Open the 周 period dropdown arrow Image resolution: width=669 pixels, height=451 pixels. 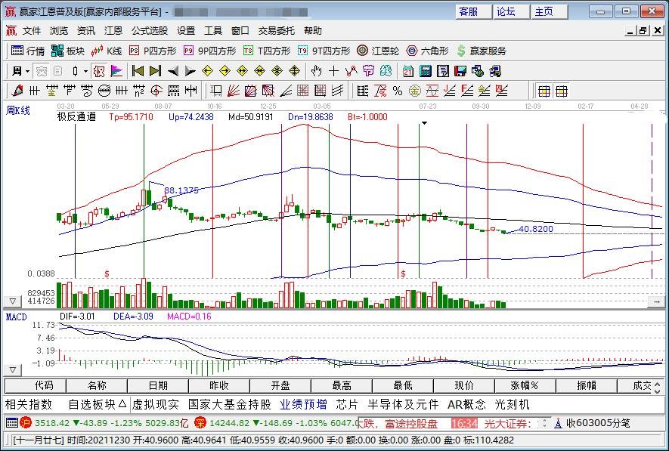click(x=28, y=71)
